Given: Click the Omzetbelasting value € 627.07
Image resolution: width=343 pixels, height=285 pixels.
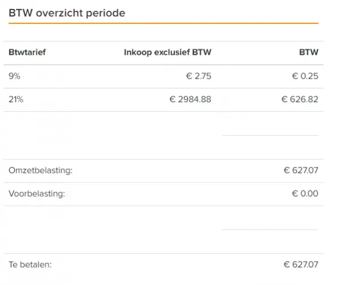Looking at the screenshot, I should coord(301,170).
